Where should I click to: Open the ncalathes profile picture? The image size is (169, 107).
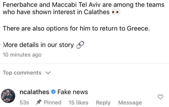tap(8, 96)
